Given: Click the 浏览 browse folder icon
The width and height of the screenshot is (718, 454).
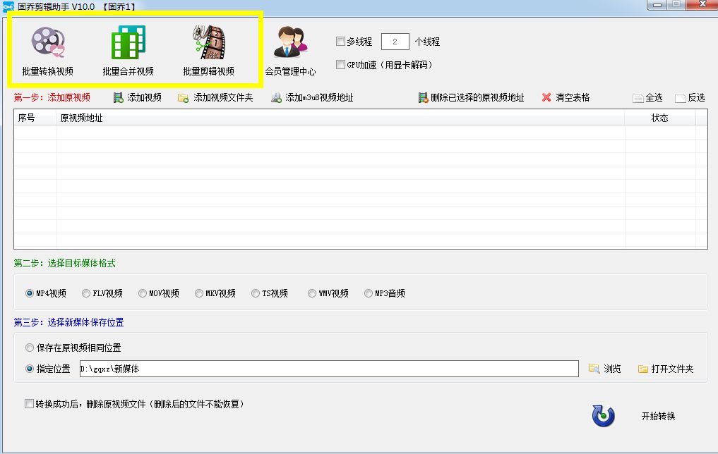Looking at the screenshot, I should click(x=594, y=369).
